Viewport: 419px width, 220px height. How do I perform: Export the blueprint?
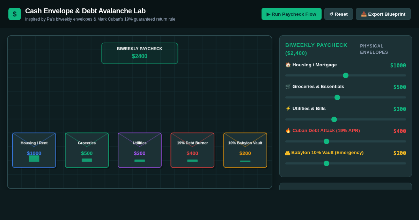[x=383, y=14]
